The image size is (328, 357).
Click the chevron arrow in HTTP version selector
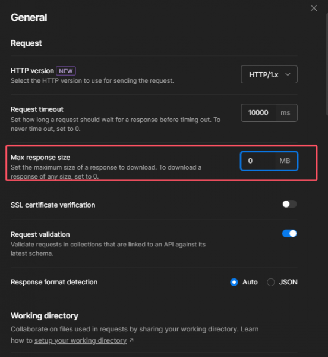tap(288, 74)
